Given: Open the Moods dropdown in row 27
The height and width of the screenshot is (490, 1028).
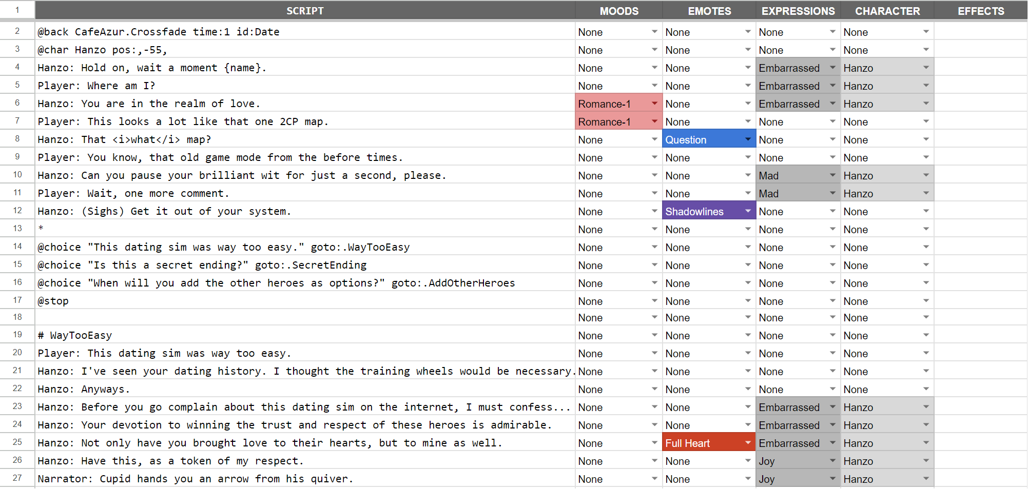Looking at the screenshot, I should [x=654, y=479].
